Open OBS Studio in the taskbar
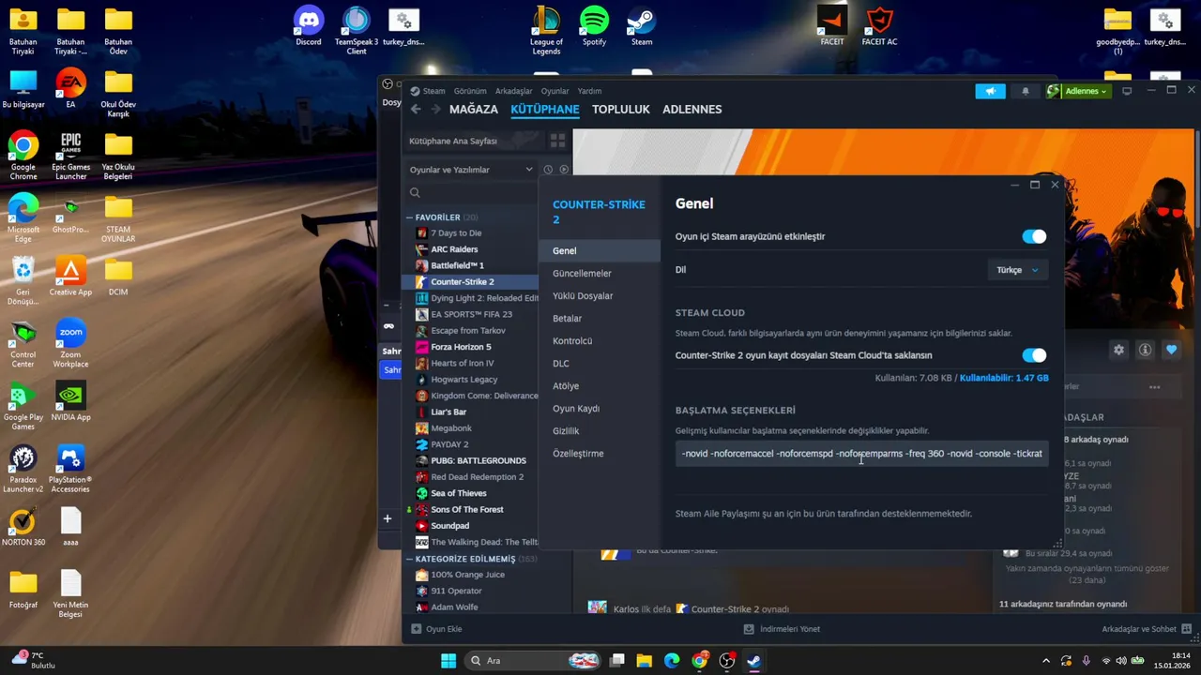This screenshot has height=675, width=1201. point(726,661)
